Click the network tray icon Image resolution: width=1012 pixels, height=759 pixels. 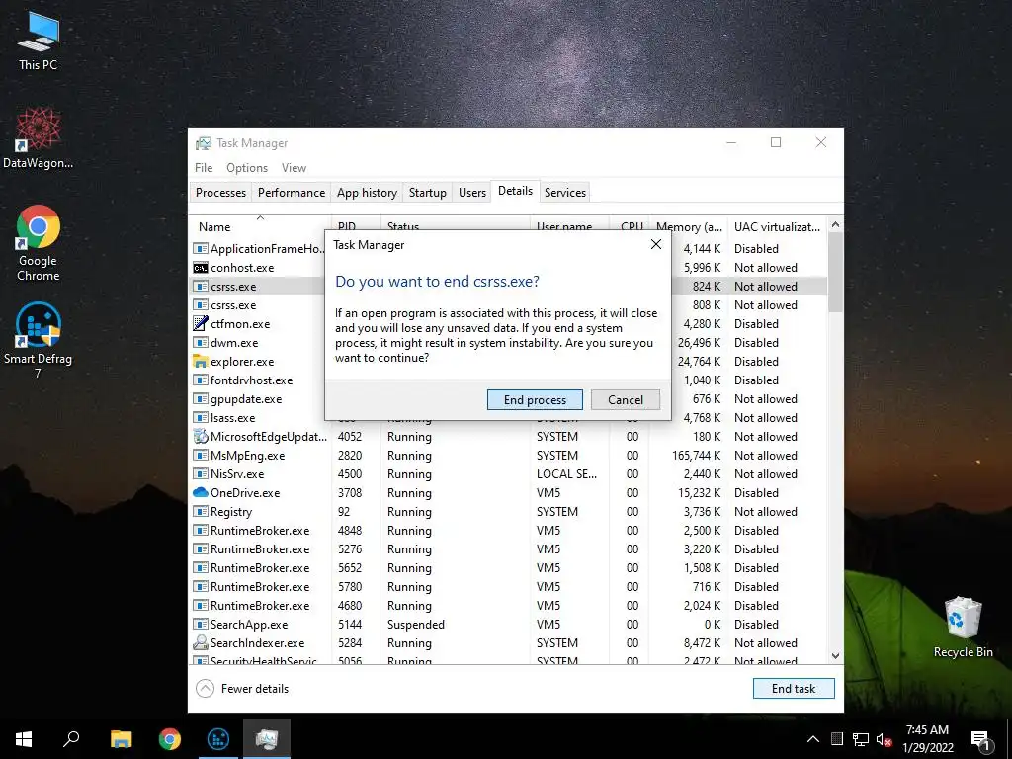pyautogui.click(x=861, y=739)
